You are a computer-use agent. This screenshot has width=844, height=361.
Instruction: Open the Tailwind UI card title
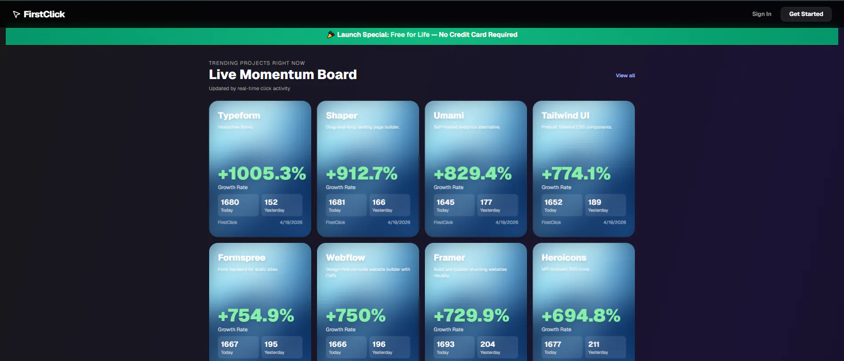(x=566, y=115)
